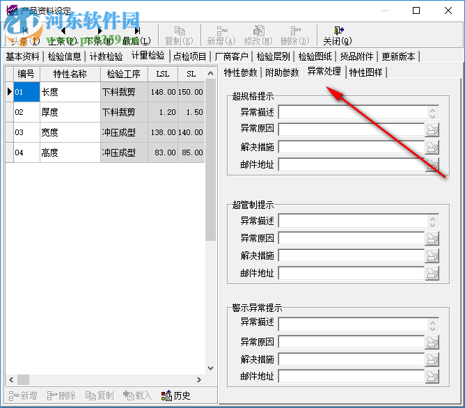The width and height of the screenshot is (465, 408).
Task: Jump to last record 最后(L)
Action: [x=136, y=36]
